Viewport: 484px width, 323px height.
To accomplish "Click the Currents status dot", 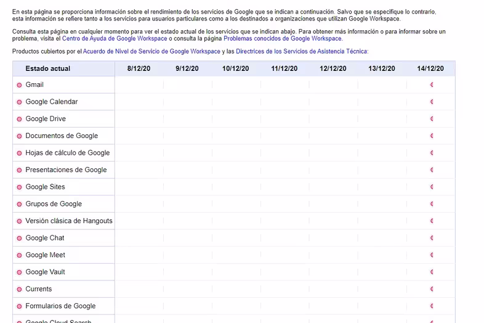I will point(19,289).
